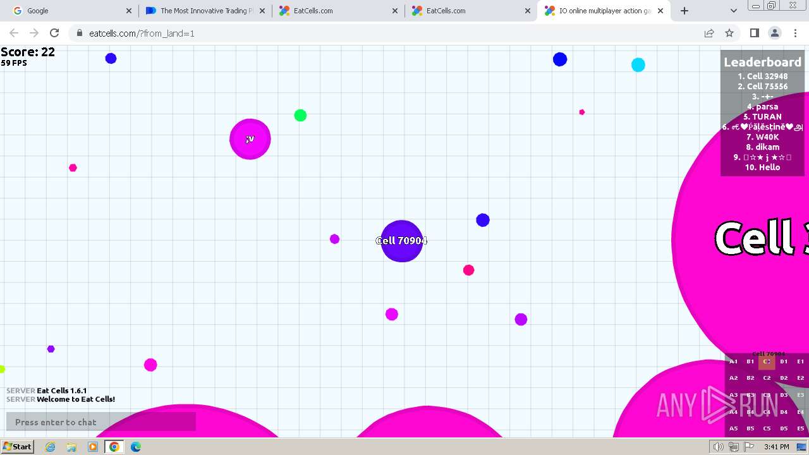Click minimap sector A1
This screenshot has width=809, height=455.
[x=733, y=361]
